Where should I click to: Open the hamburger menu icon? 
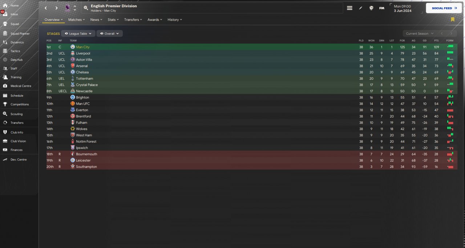tap(349, 8)
